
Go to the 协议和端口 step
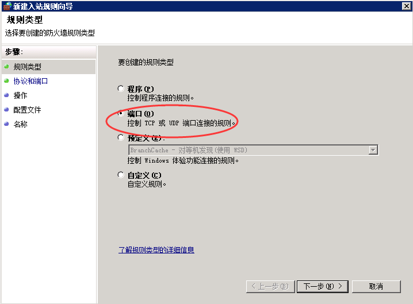coord(30,81)
